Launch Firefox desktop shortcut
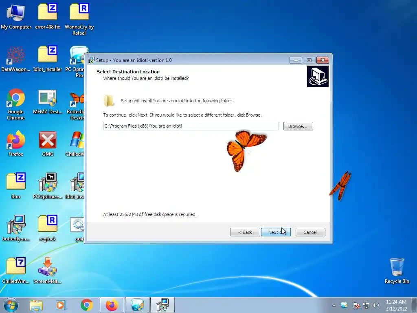 [16, 143]
